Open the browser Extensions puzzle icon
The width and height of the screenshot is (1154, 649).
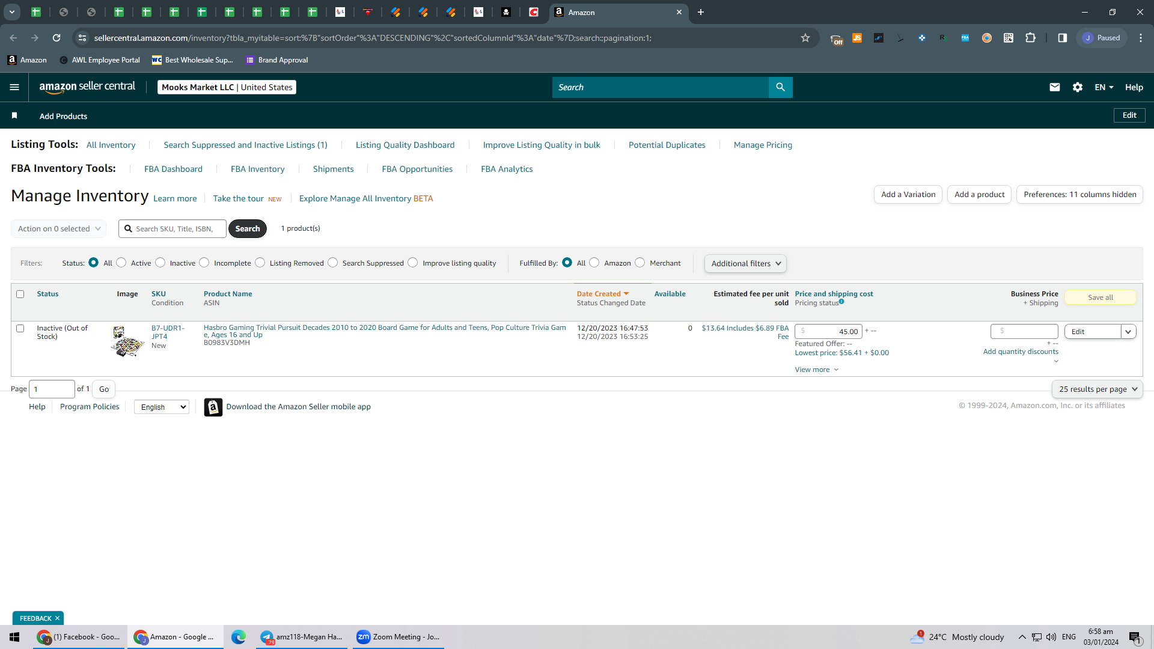click(x=1030, y=38)
